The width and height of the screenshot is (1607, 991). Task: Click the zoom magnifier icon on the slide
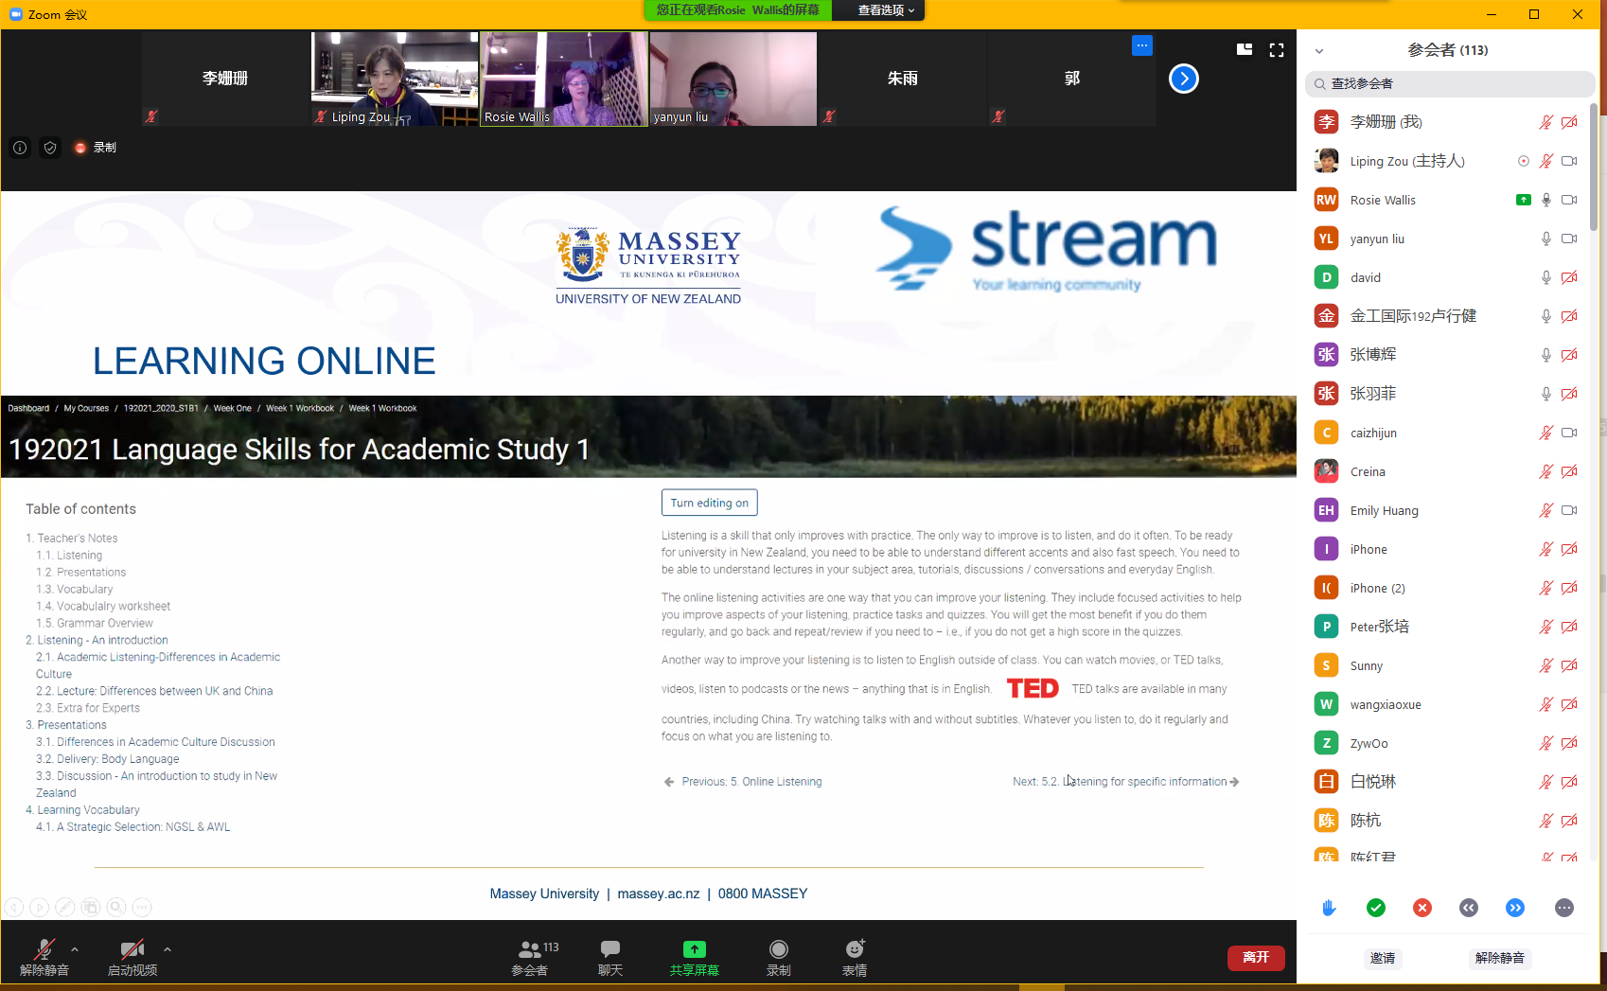click(x=116, y=907)
